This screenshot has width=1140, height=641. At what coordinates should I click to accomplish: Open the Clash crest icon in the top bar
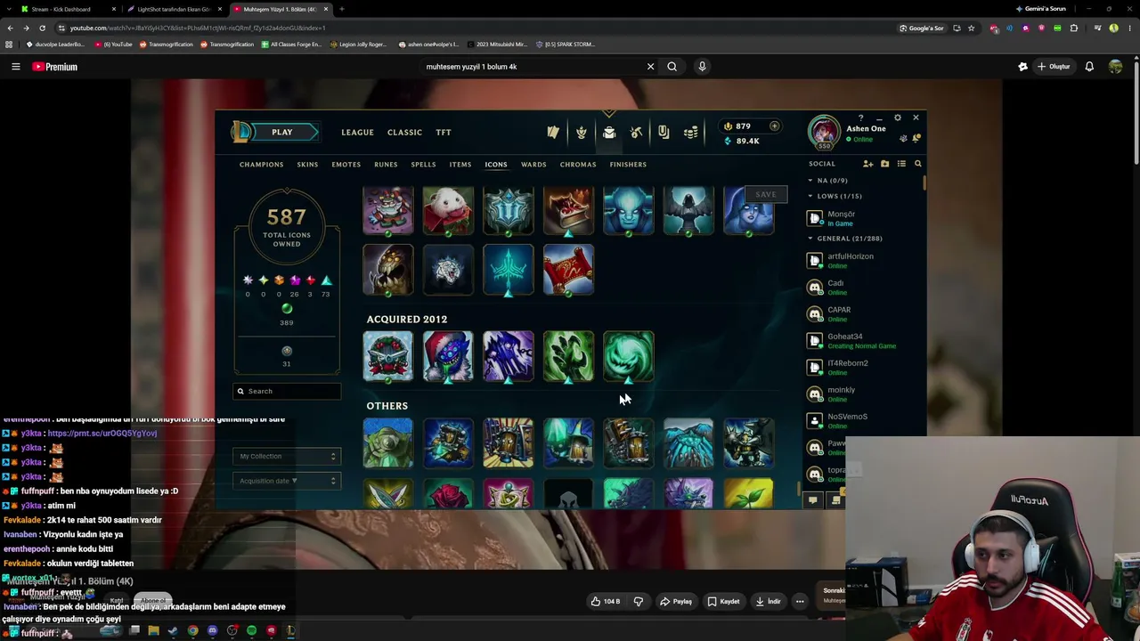point(582,133)
